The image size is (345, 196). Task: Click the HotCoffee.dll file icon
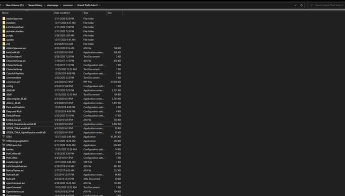click(x=3, y=153)
